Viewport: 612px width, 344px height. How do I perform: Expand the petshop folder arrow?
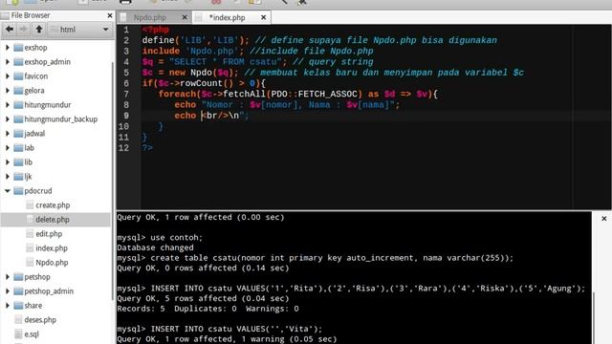tap(8, 277)
